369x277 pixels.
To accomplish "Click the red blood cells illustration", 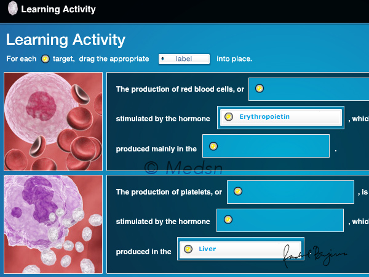I will 53,121.
